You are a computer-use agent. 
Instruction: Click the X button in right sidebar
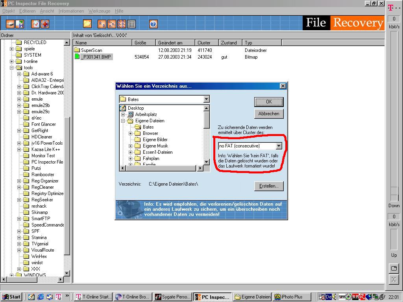[394, 280]
